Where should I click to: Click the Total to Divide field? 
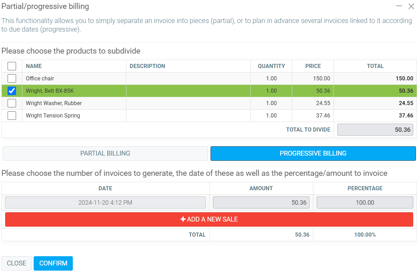pyautogui.click(x=375, y=130)
